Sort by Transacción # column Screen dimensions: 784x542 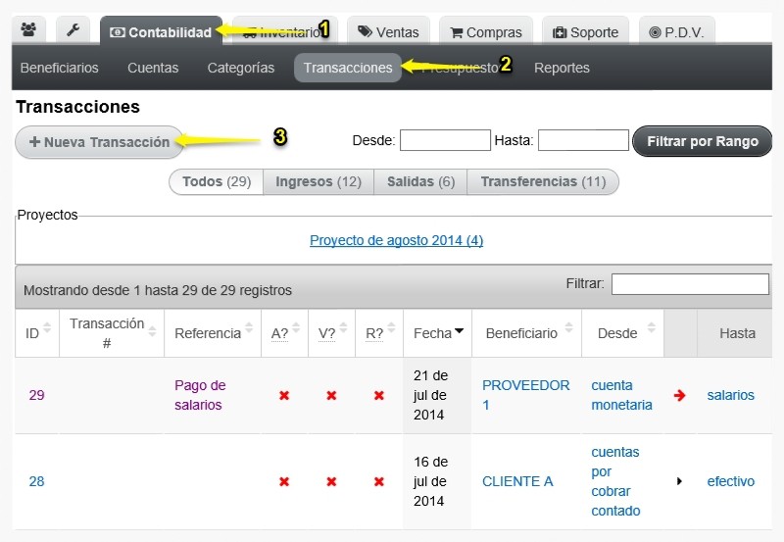coord(112,333)
